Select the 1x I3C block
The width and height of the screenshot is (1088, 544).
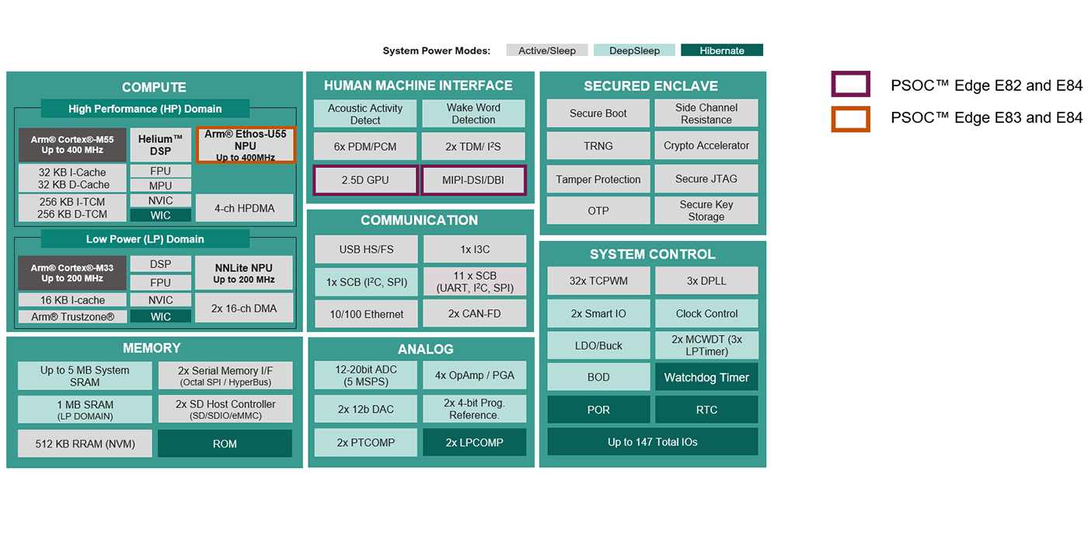coord(474,249)
